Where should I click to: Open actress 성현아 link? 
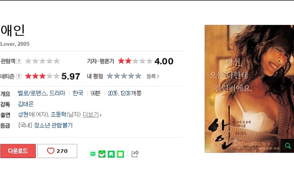pos(25,114)
